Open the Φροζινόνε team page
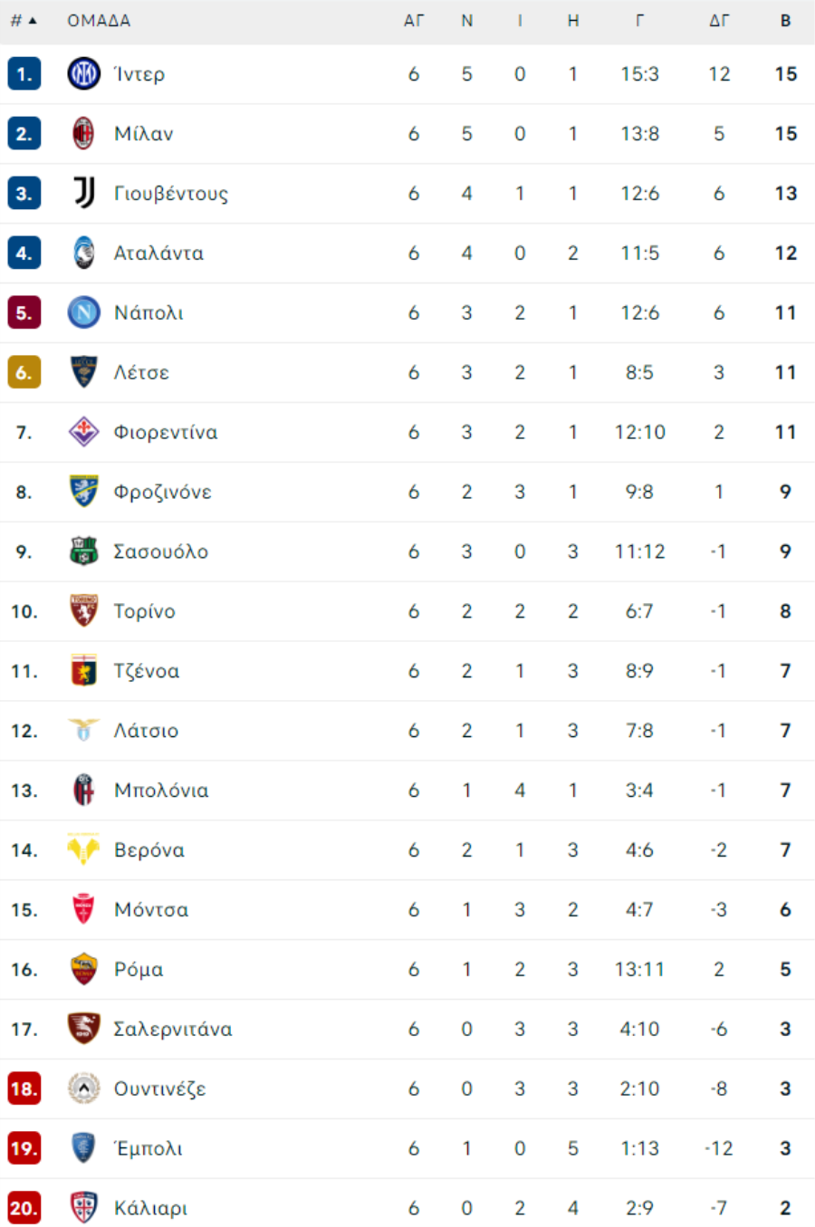This screenshot has height=1227, width=815. click(x=163, y=492)
